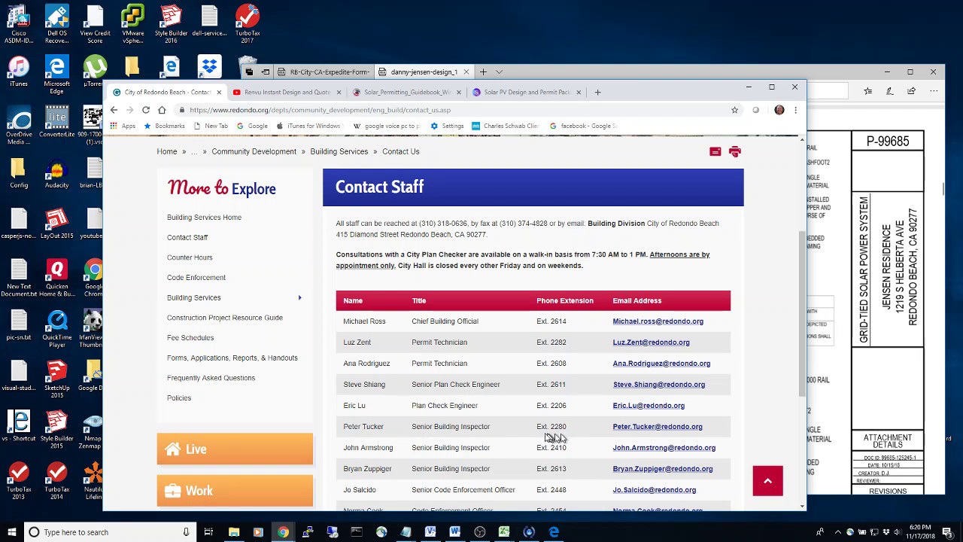Switch to Renvu Instant Design and Quote tab

click(x=287, y=93)
